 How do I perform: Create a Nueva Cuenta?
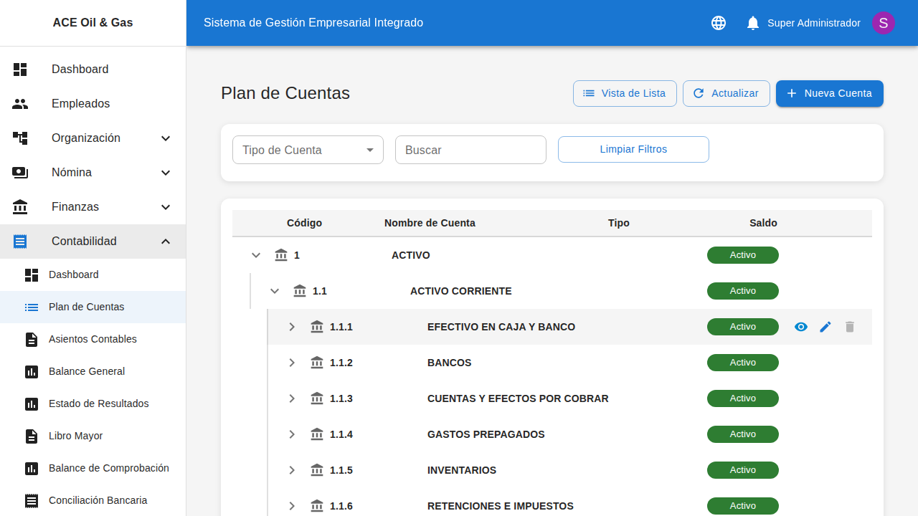829,93
